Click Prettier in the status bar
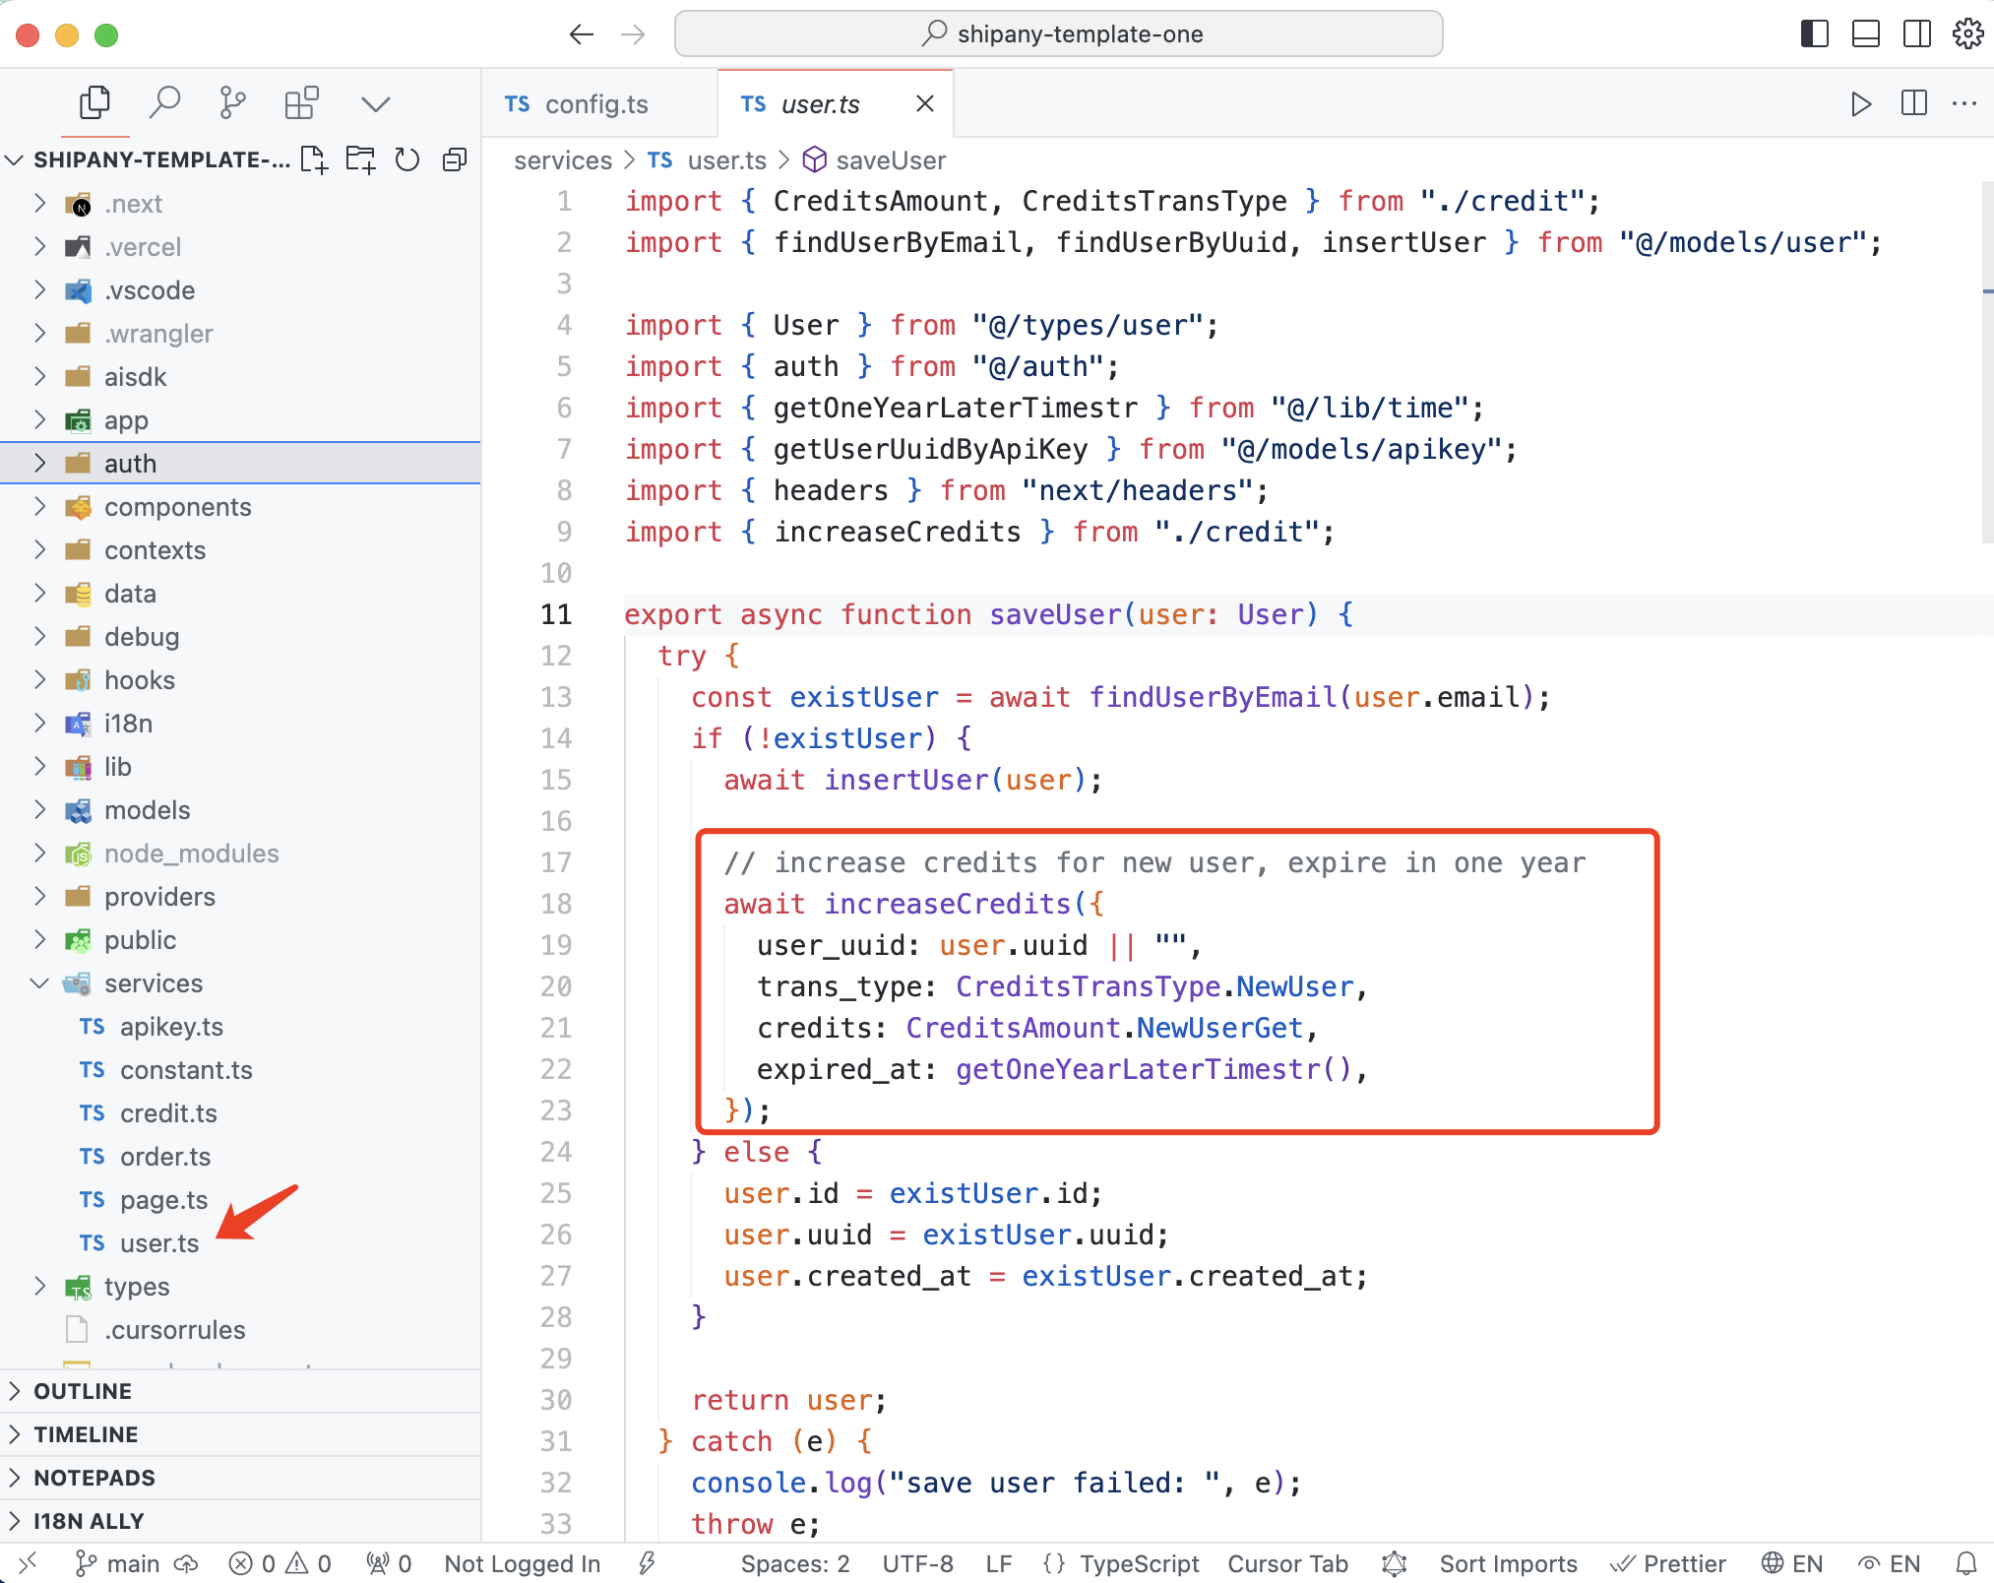This screenshot has width=1994, height=1583. point(1669,1563)
